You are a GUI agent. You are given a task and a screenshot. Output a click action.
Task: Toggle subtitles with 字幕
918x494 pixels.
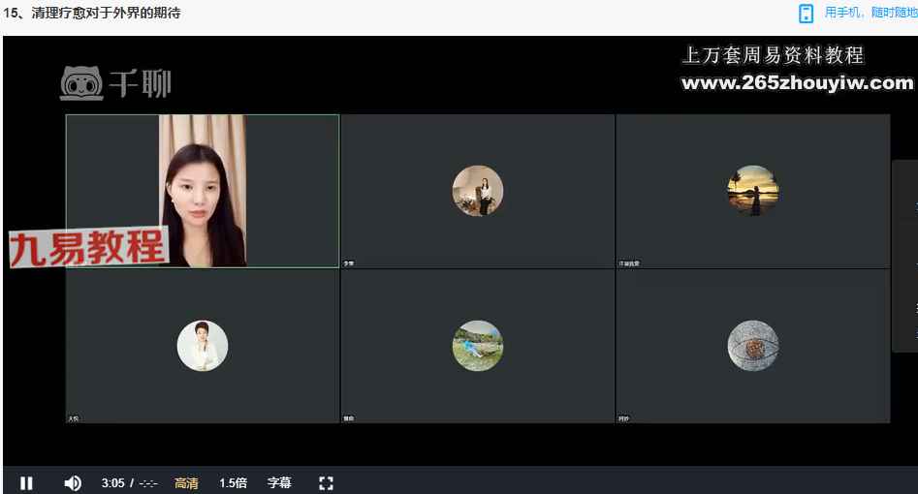(x=279, y=482)
